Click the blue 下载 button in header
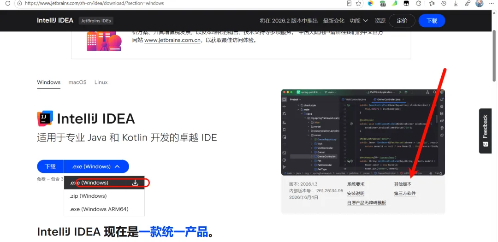Screen dimensions: 498x242 click(x=432, y=21)
